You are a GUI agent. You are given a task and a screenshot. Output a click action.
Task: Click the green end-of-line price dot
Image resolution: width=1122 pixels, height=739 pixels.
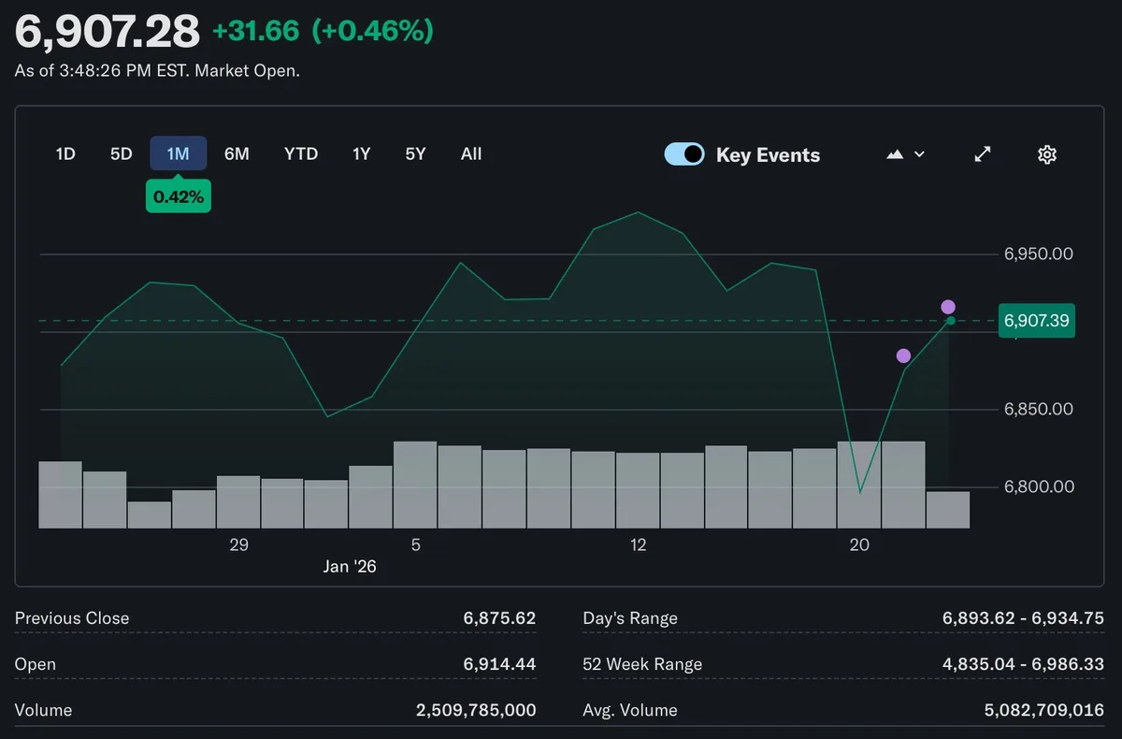pos(951,321)
